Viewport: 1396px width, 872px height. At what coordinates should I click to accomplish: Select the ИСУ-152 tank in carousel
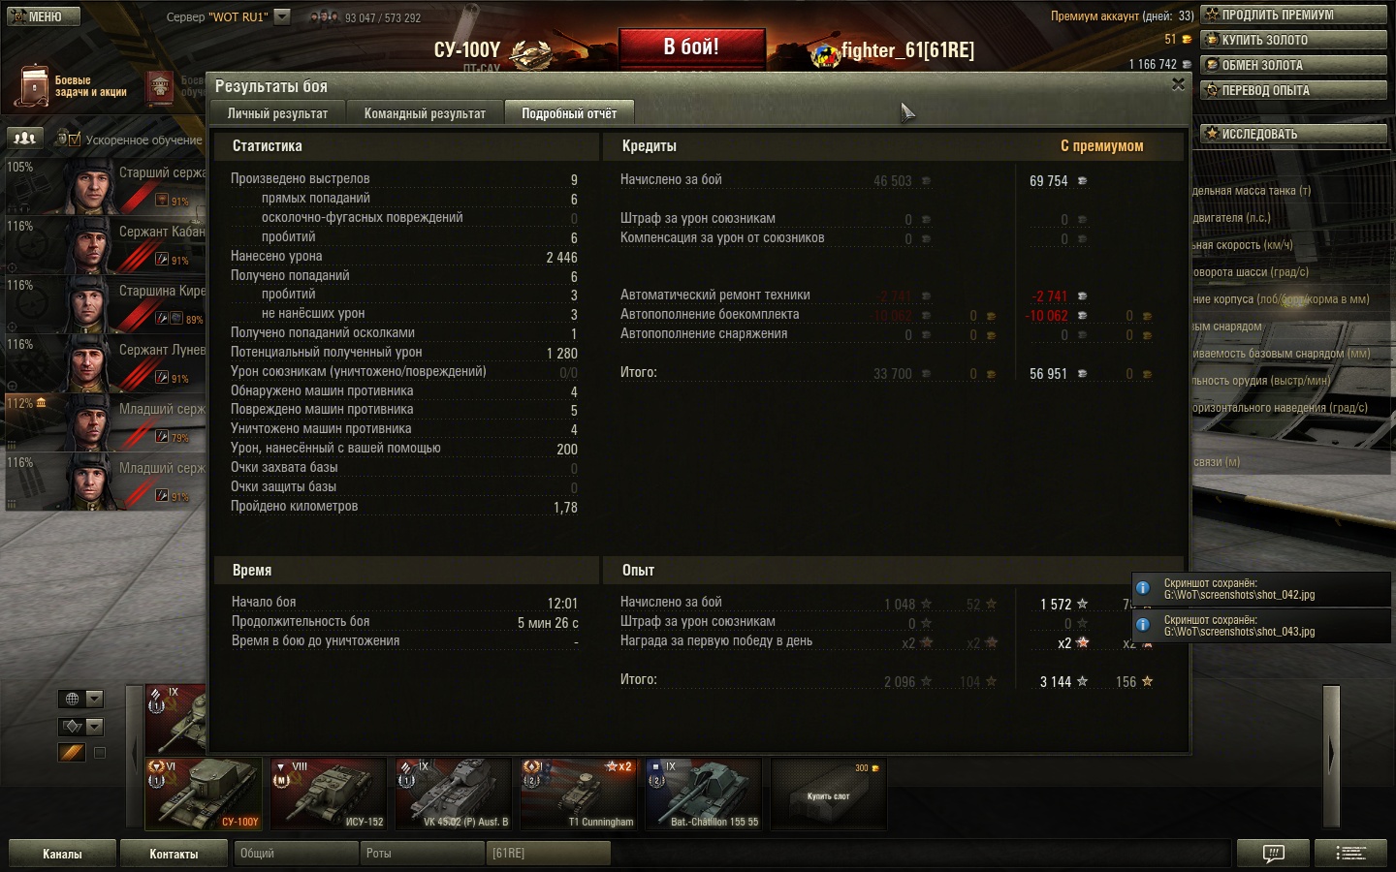(x=329, y=794)
